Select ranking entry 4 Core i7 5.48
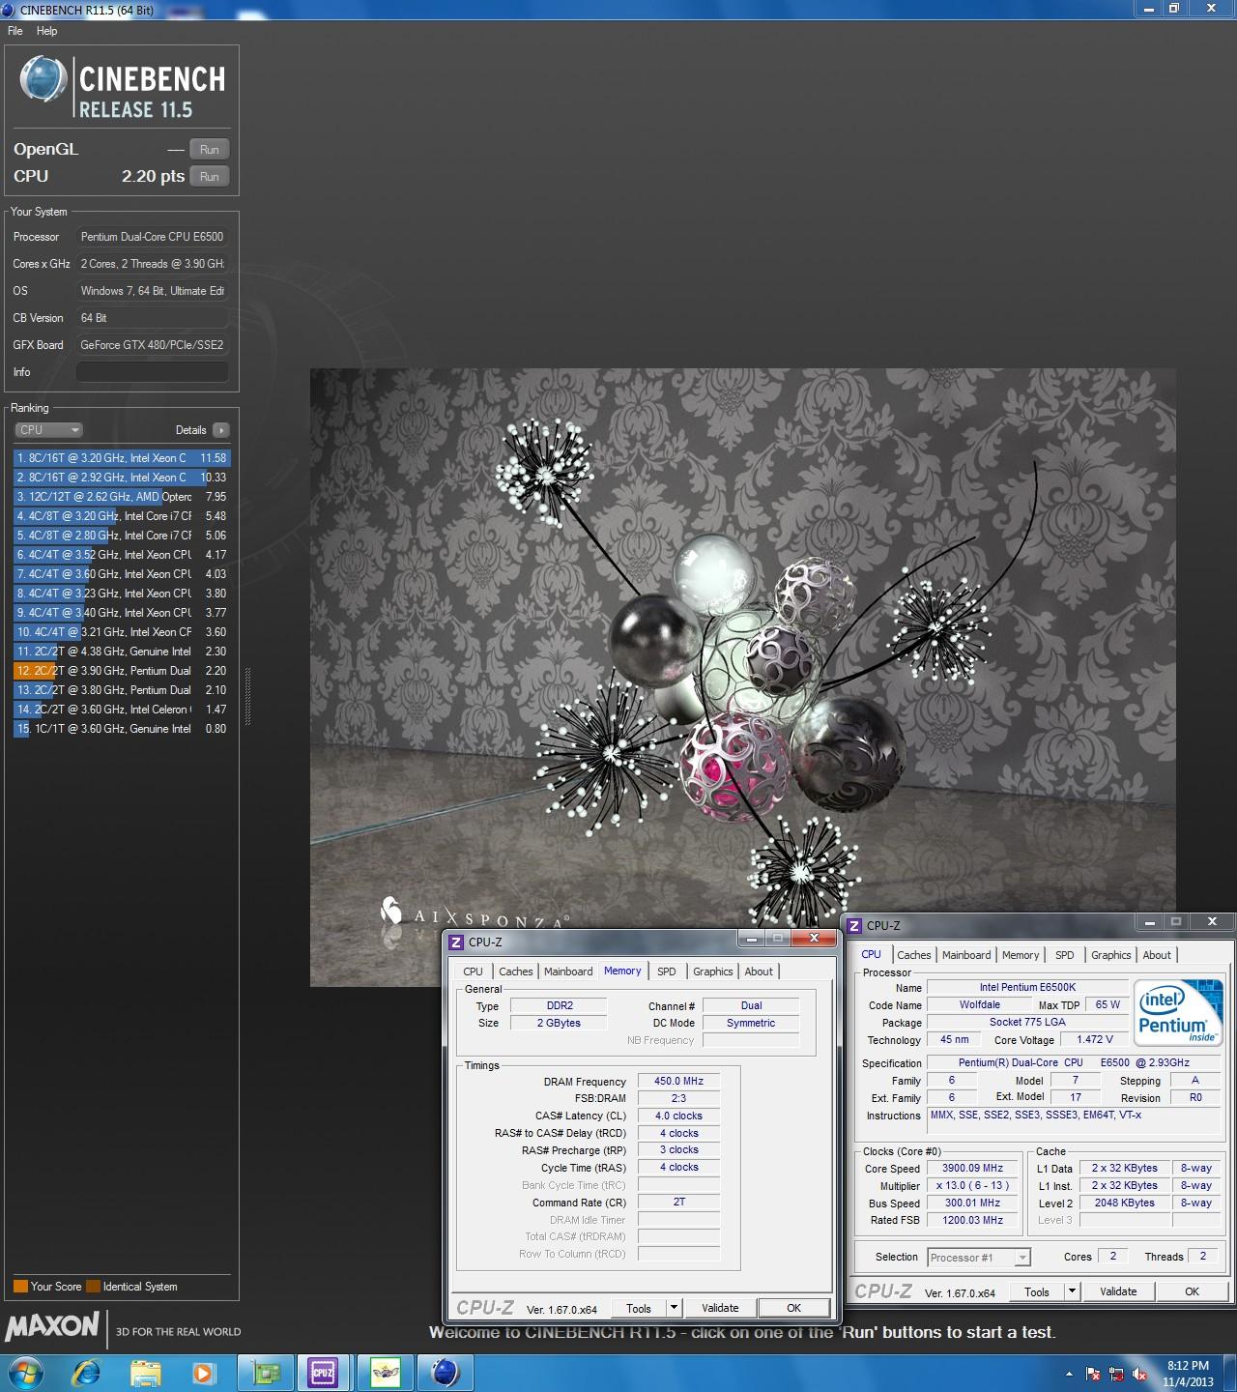The image size is (1237, 1392). coord(122,516)
